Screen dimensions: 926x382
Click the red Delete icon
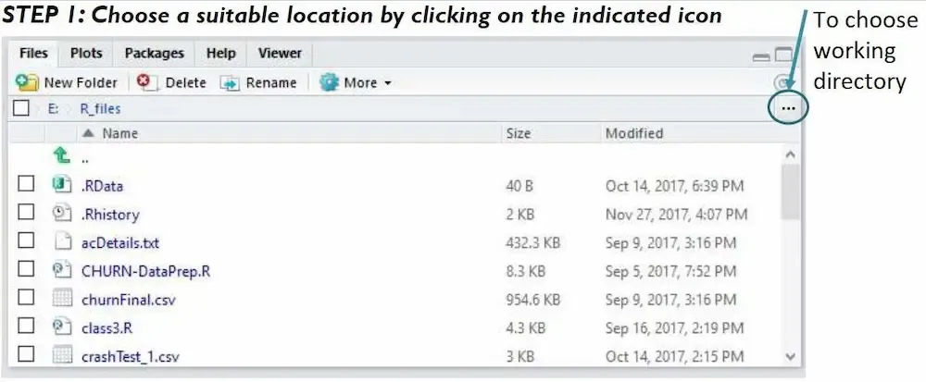point(144,82)
